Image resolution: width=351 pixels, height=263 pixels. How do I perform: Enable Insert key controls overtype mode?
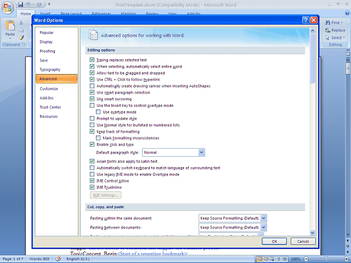pyautogui.click(x=92, y=105)
